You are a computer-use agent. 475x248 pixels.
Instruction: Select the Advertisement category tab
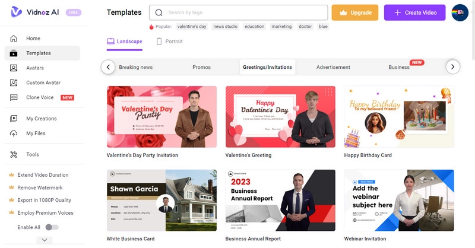click(333, 67)
